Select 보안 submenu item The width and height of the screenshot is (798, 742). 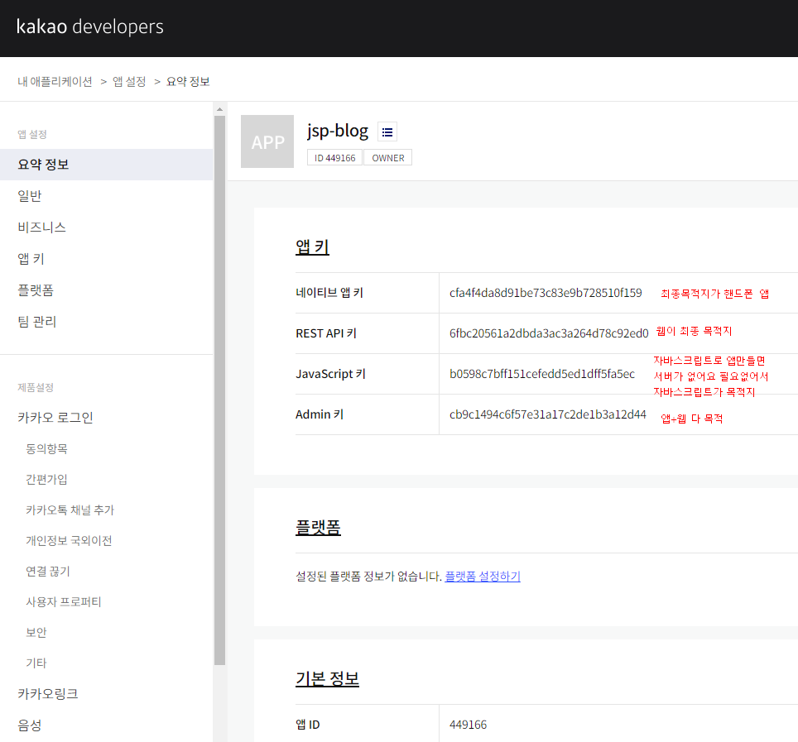(36, 632)
